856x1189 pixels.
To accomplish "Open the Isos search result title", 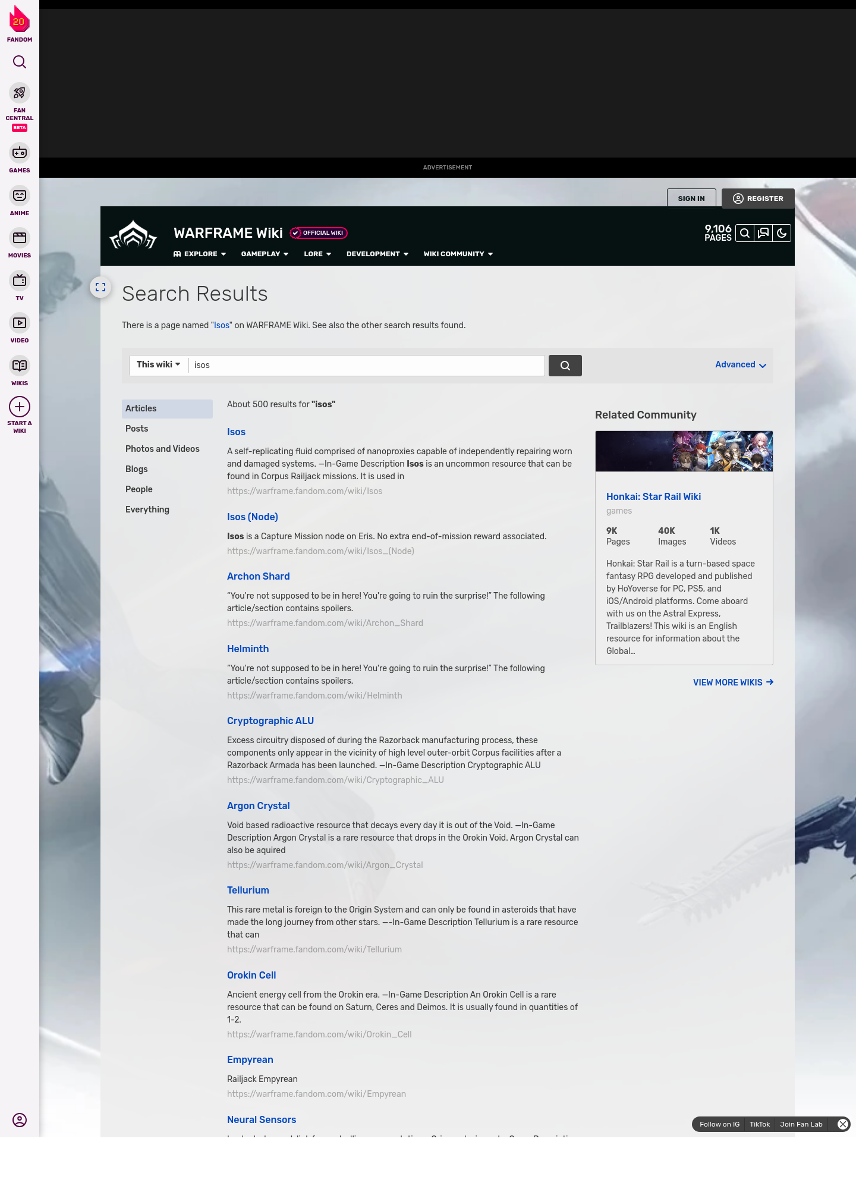I will coord(236,432).
